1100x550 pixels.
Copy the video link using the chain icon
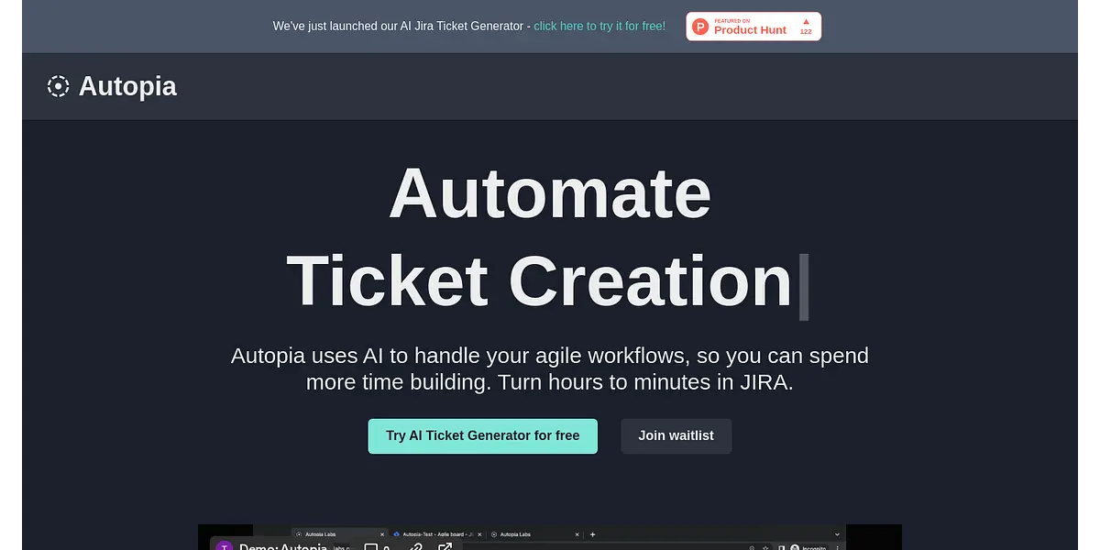[415, 547]
